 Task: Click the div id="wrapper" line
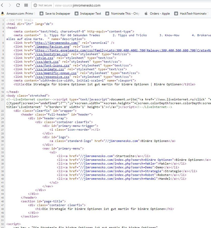pos(45,111)
